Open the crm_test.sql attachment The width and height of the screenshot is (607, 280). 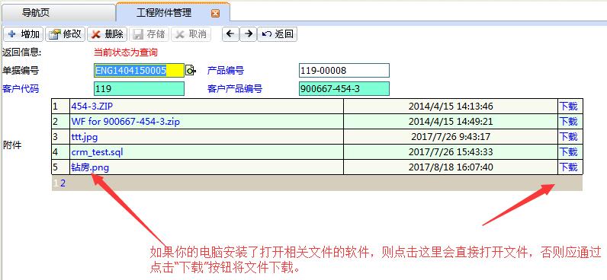pos(97,152)
